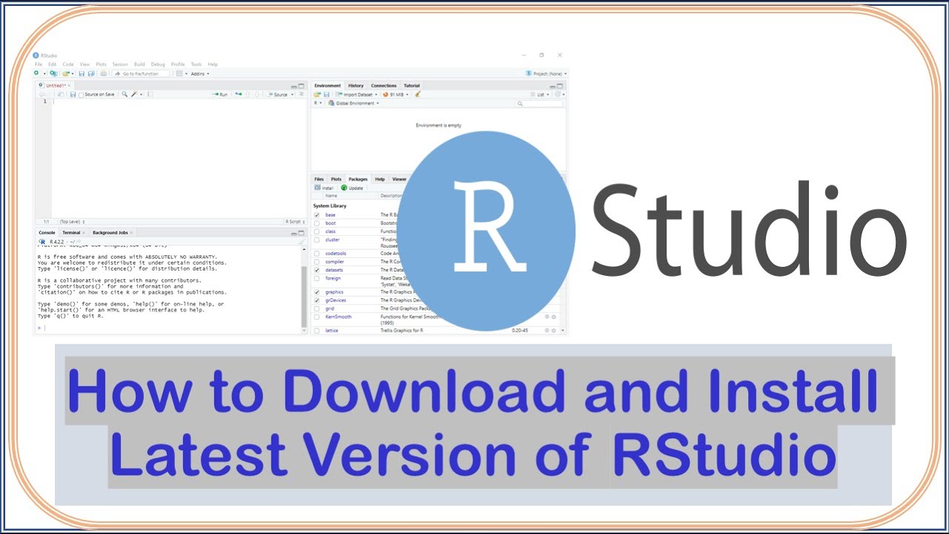
Task: Click the editor's save document icon
Action: pyautogui.click(x=73, y=94)
